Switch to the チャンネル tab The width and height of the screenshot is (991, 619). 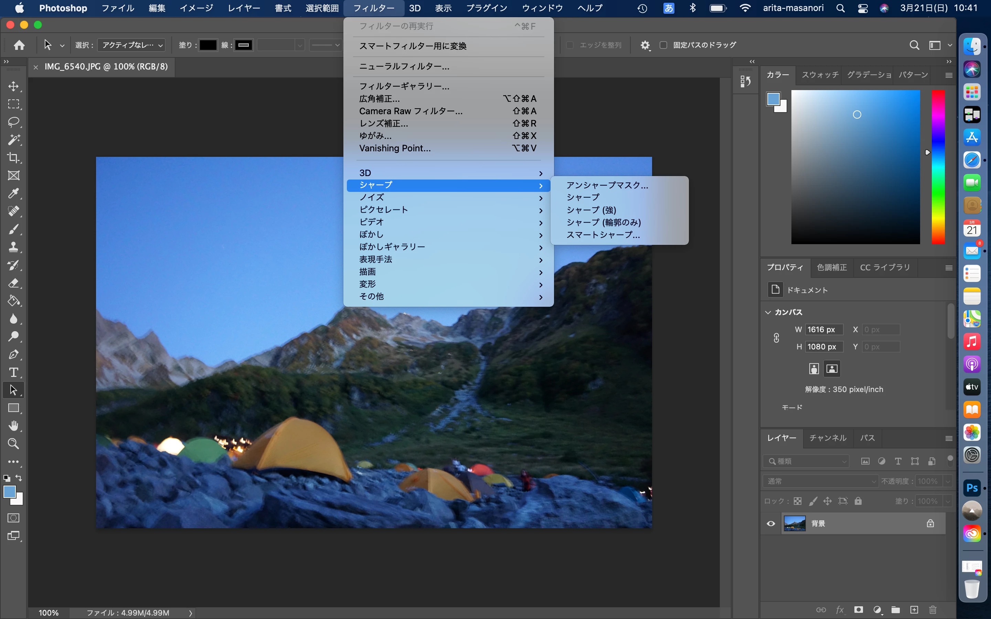pyautogui.click(x=828, y=438)
